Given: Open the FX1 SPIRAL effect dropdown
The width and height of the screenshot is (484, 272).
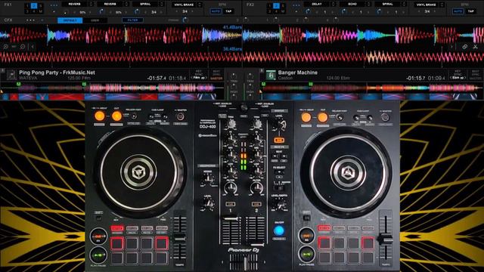Looking at the screenshot, I should (161, 5).
